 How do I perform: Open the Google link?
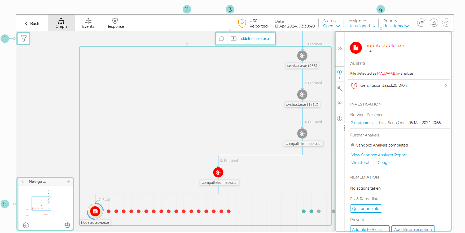coord(384,163)
